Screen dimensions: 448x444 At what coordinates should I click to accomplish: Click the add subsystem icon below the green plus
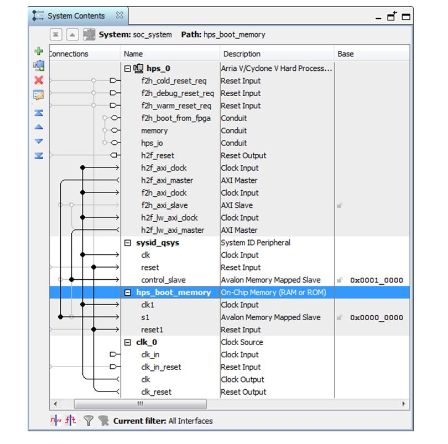(x=39, y=65)
